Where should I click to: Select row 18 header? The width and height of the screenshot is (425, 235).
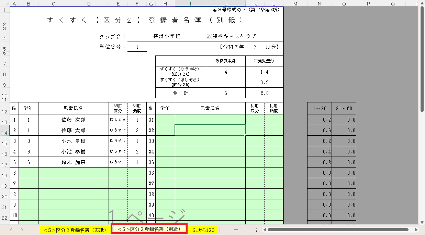tap(5, 175)
